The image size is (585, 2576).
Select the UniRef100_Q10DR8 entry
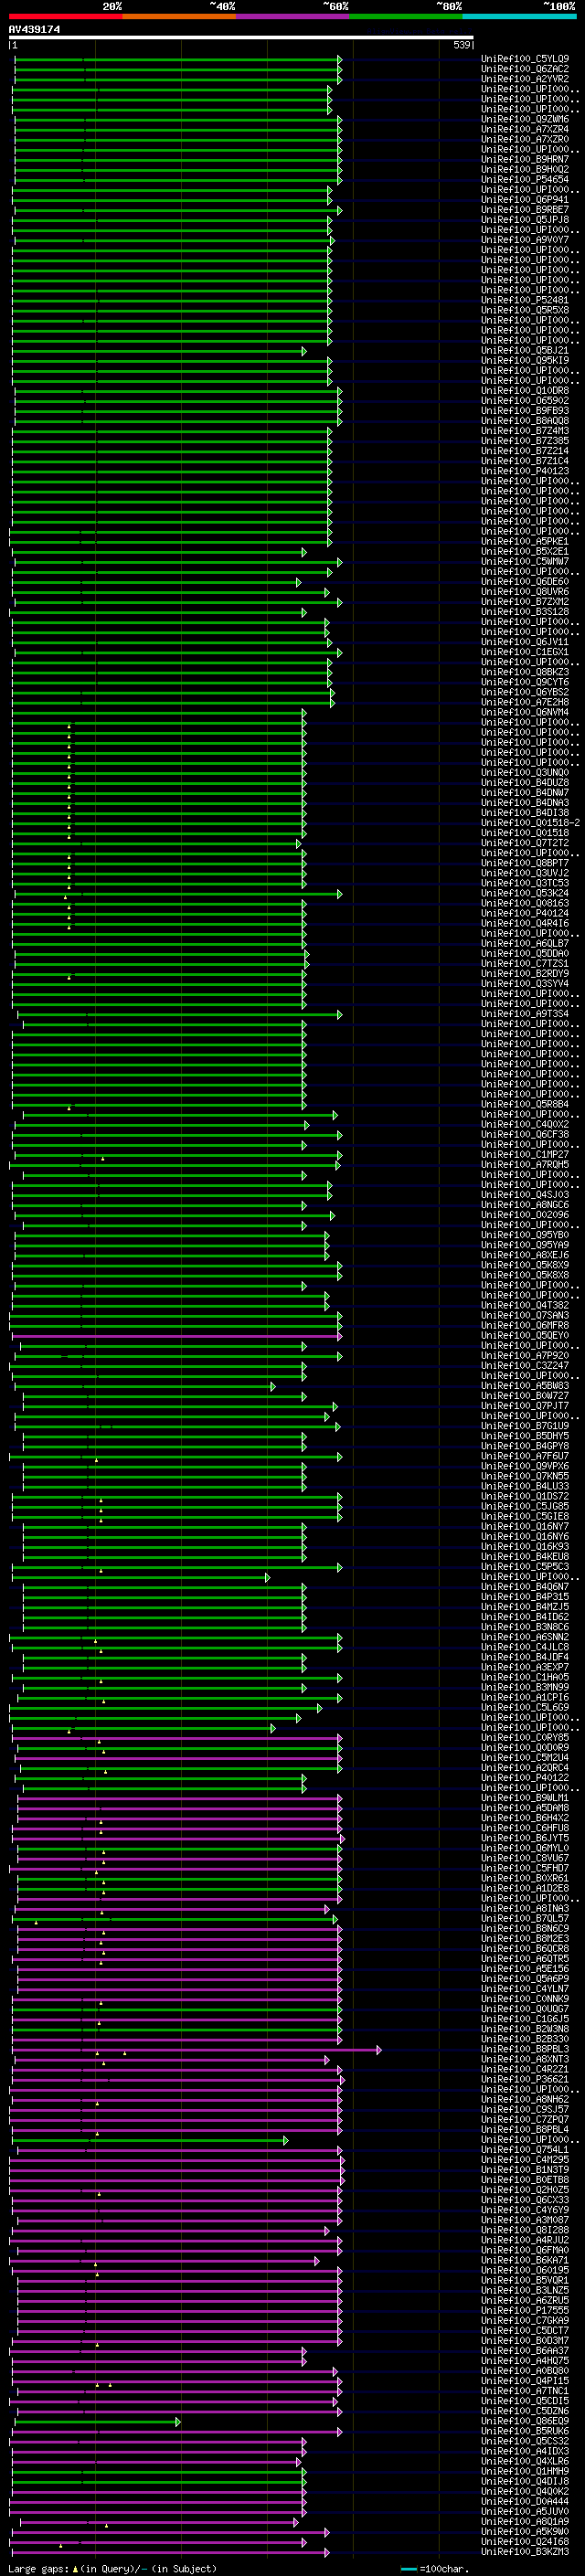(524, 391)
